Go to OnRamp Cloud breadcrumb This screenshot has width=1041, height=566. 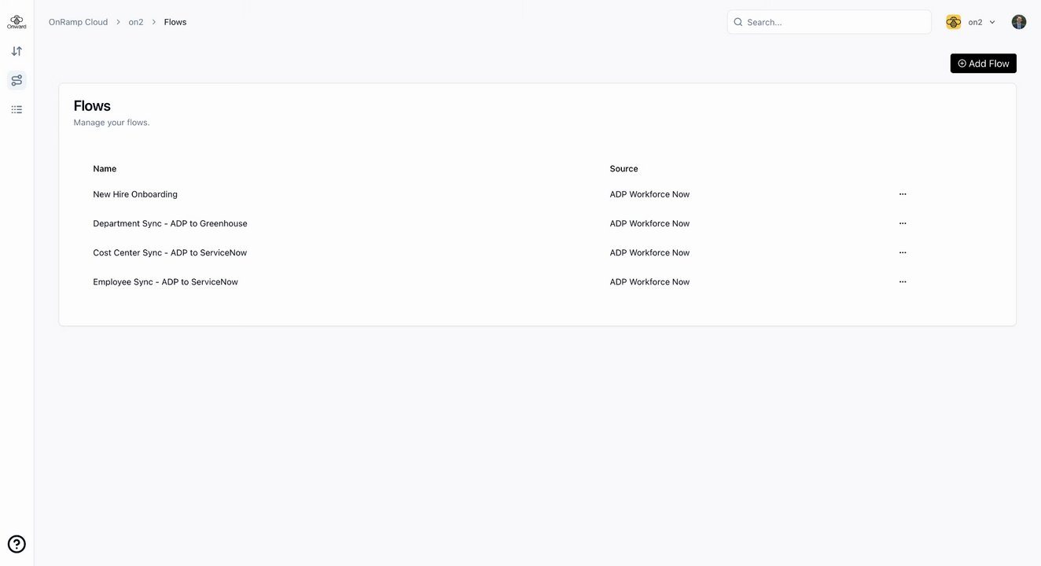coord(79,22)
